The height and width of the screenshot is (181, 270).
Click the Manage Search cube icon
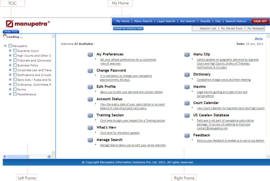(90, 140)
